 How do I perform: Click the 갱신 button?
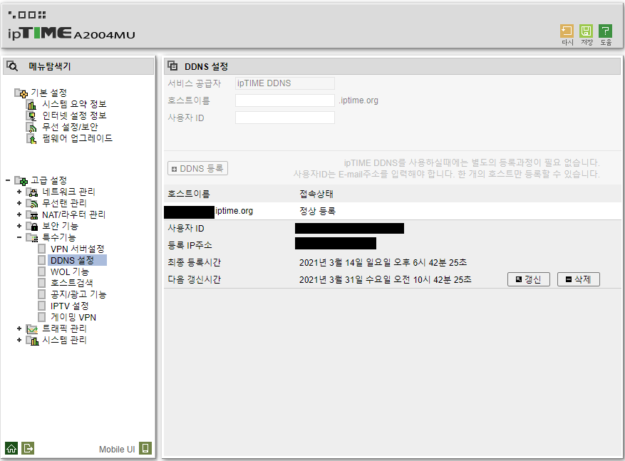tap(529, 279)
